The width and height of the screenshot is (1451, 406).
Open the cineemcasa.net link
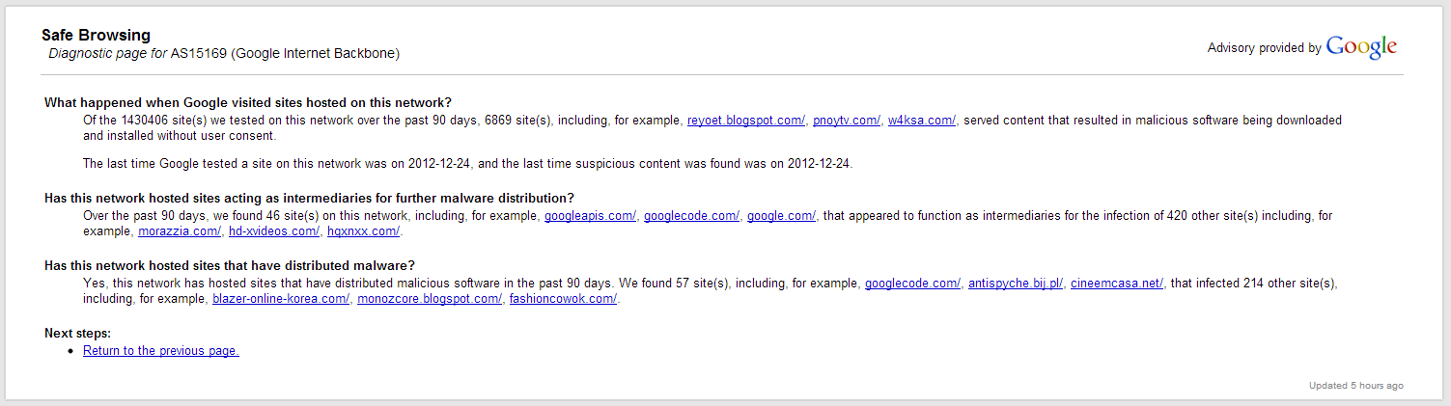click(x=1117, y=284)
